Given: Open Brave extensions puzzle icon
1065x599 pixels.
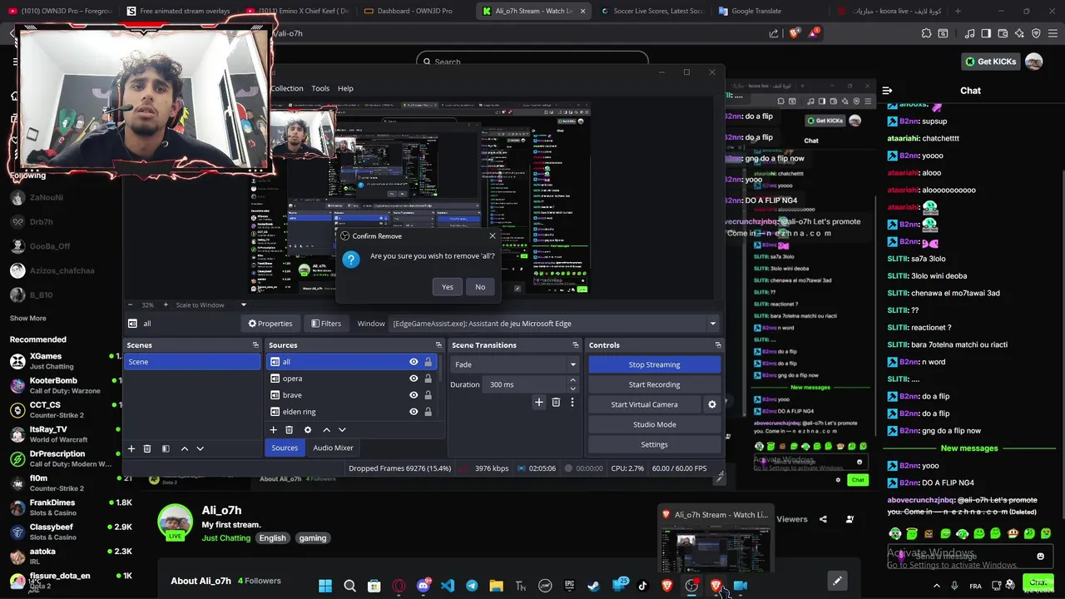Looking at the screenshot, I should pyautogui.click(x=926, y=33).
